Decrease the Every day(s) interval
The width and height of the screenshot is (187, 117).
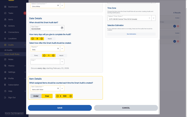tap(44, 55)
